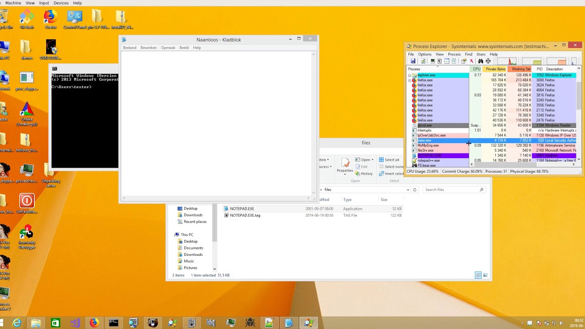The height and width of the screenshot is (329, 585).
Task: Click the crosshair Find Window's Process icon
Action: 488,61
